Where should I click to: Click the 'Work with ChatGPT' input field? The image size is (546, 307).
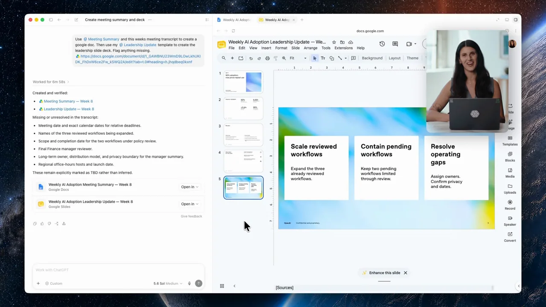(x=118, y=270)
